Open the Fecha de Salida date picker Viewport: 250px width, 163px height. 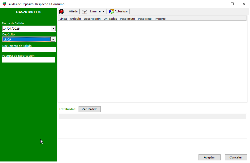tap(53, 29)
